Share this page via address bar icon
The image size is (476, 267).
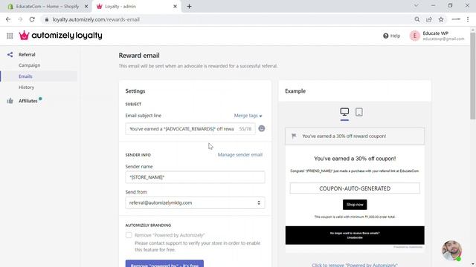click(429, 19)
